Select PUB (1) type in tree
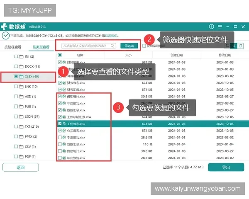This screenshot has width=249, height=199. (x=30, y=107)
